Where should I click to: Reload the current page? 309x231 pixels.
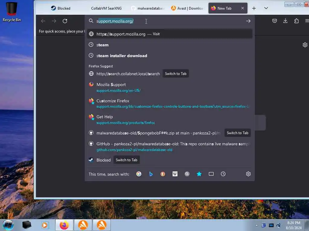[65, 21]
